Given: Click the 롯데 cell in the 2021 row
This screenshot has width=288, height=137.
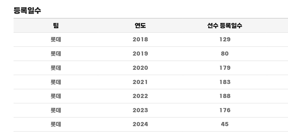Looking at the screenshot, I should (56, 82).
